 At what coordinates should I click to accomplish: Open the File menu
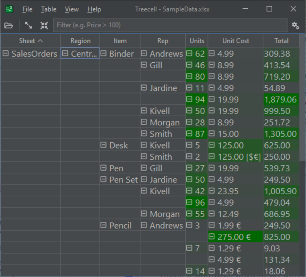27,9
